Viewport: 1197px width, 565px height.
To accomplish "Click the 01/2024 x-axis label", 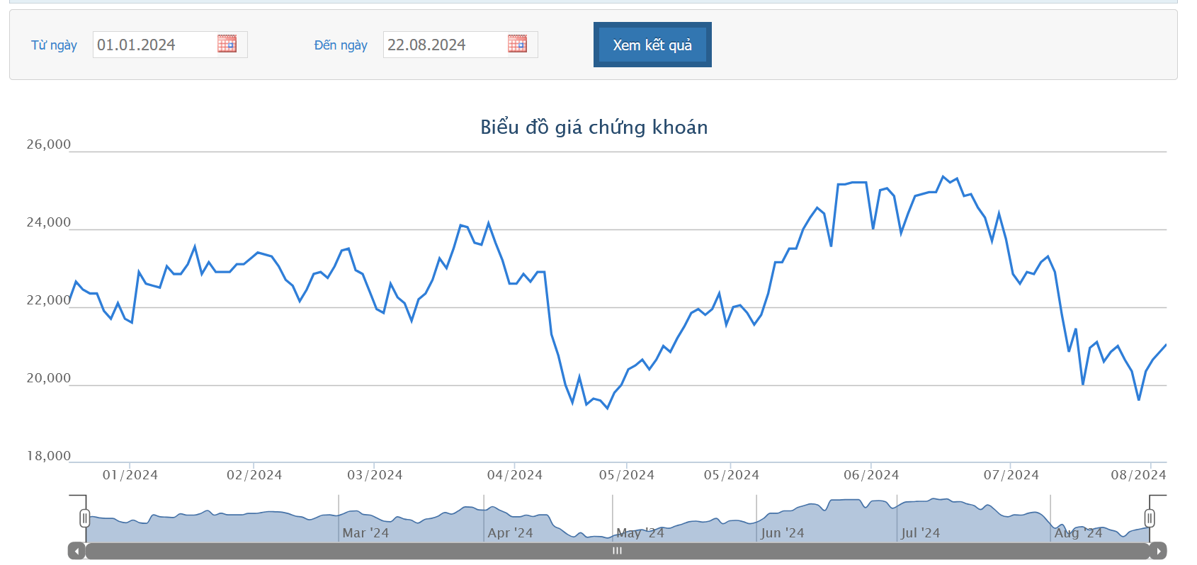I will pos(130,475).
